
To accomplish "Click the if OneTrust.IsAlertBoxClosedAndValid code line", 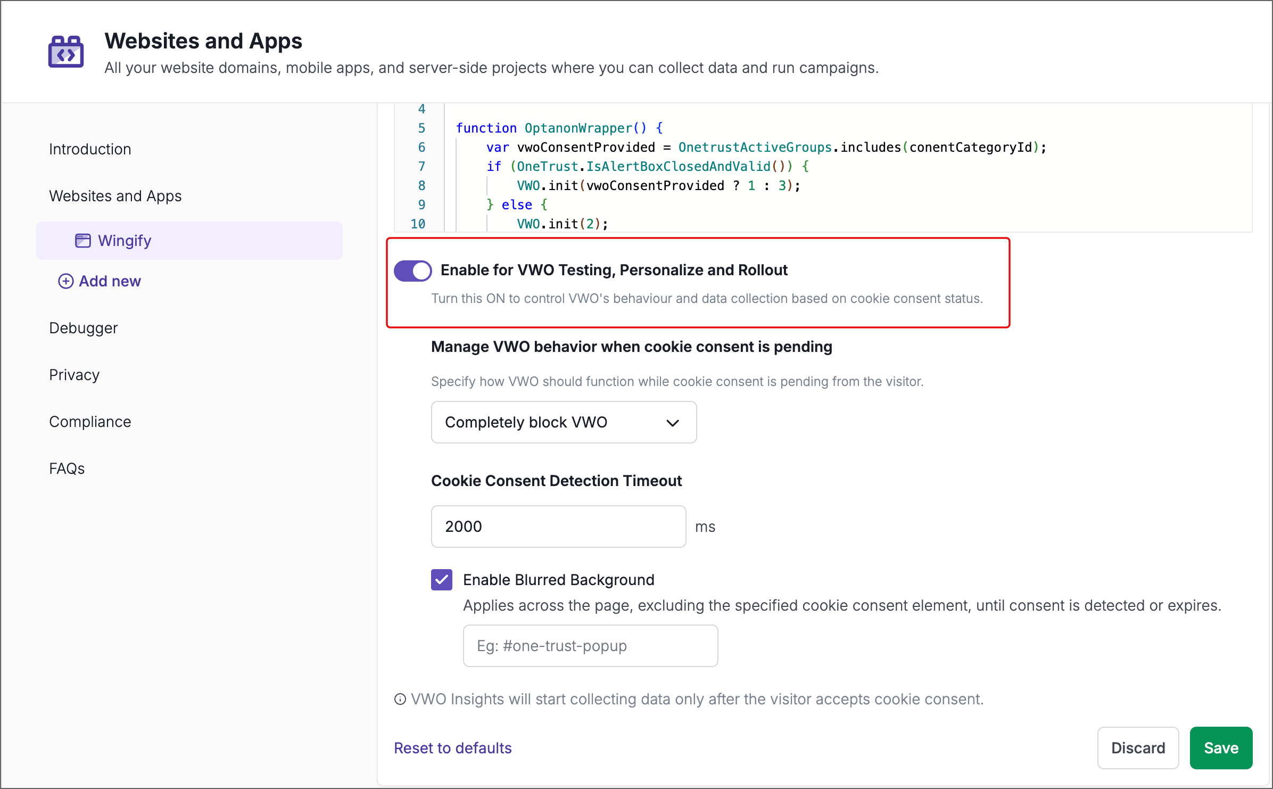I will (648, 167).
